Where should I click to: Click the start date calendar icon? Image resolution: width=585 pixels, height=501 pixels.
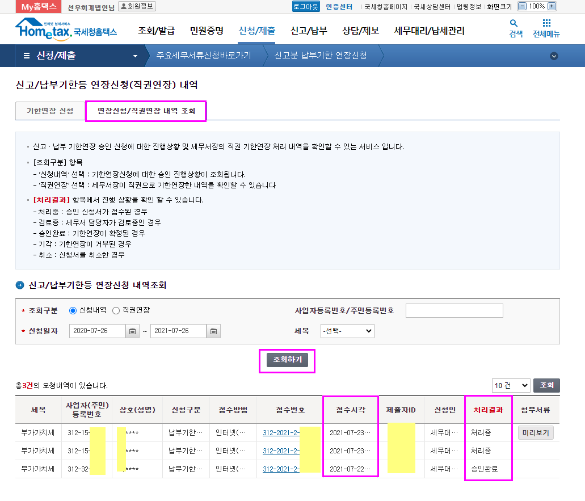[133, 331]
